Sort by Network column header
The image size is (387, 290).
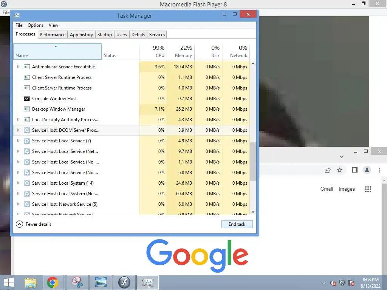236,51
